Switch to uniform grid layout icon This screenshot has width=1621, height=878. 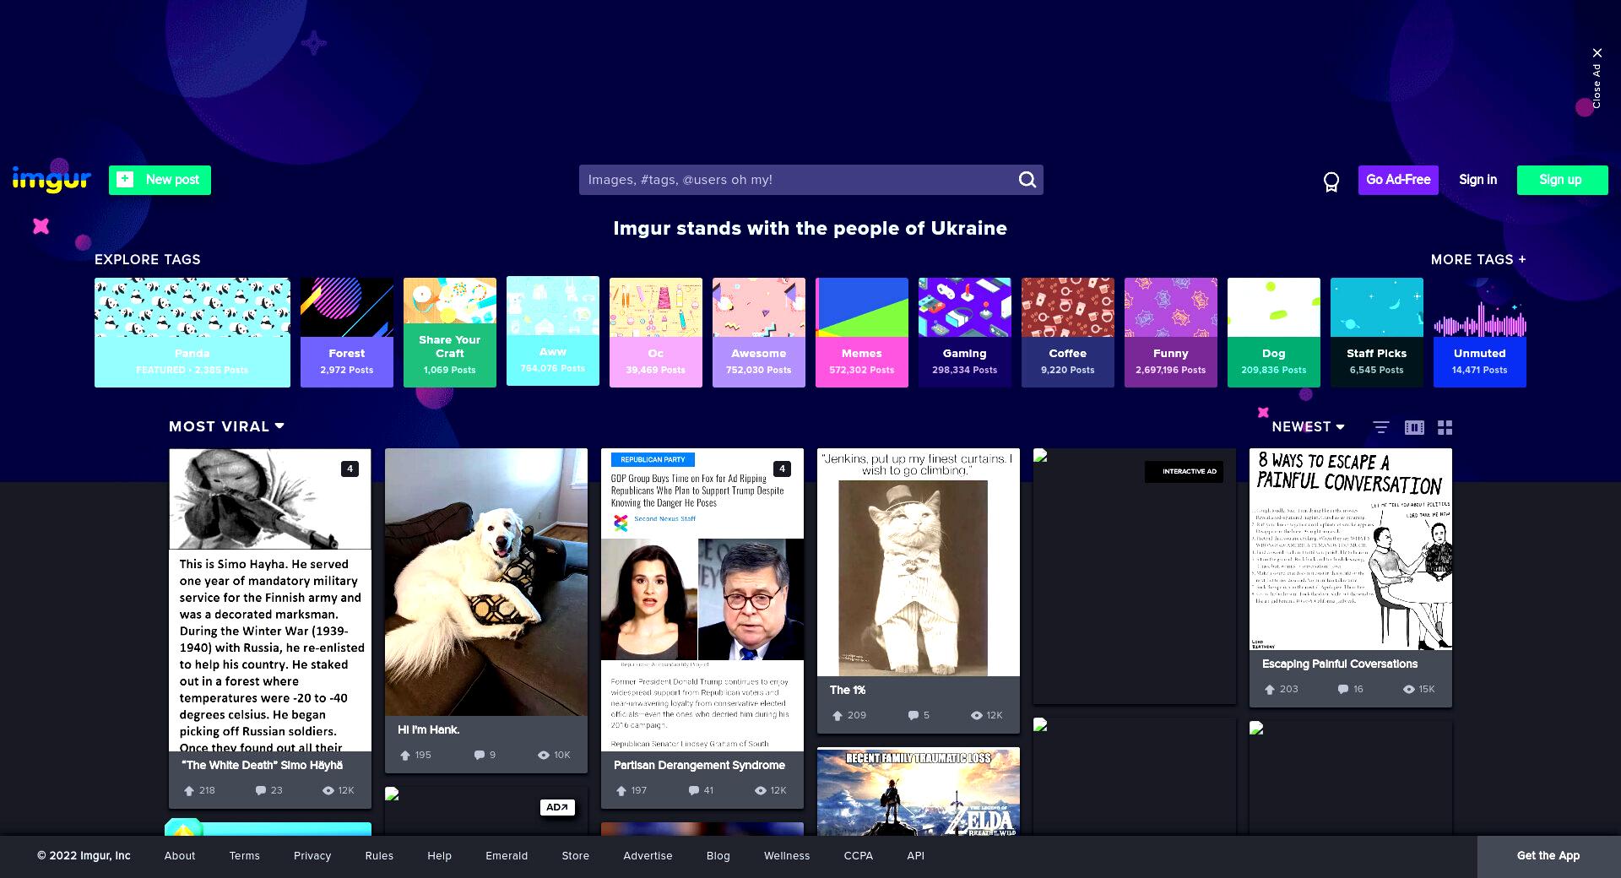1445,427
